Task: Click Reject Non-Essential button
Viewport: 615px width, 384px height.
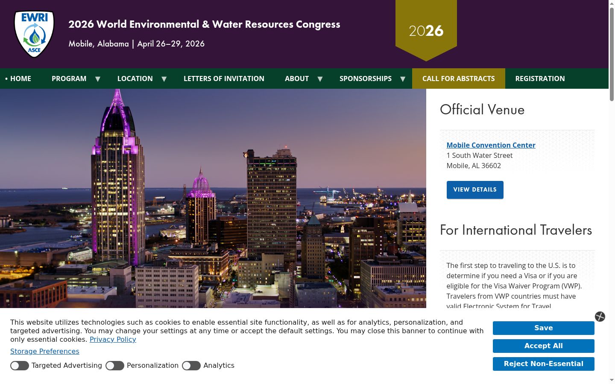Action: (x=544, y=364)
